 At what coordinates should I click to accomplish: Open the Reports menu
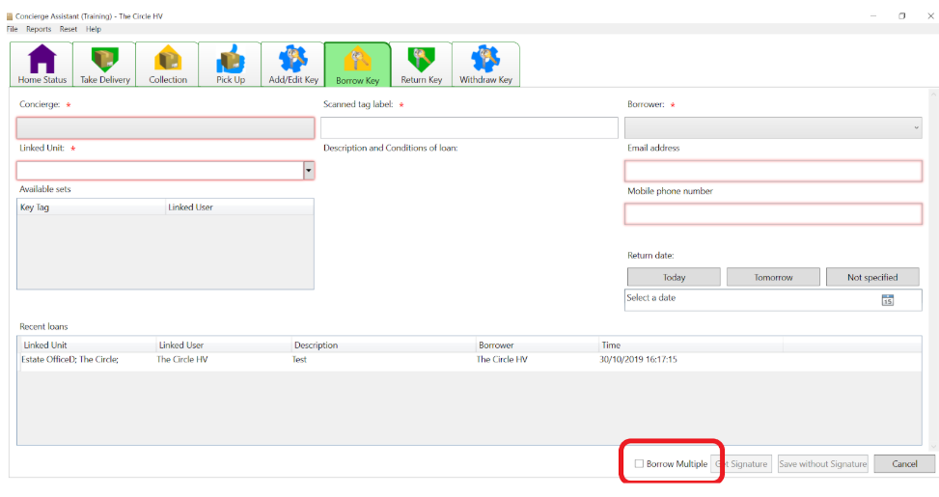pyautogui.click(x=39, y=29)
